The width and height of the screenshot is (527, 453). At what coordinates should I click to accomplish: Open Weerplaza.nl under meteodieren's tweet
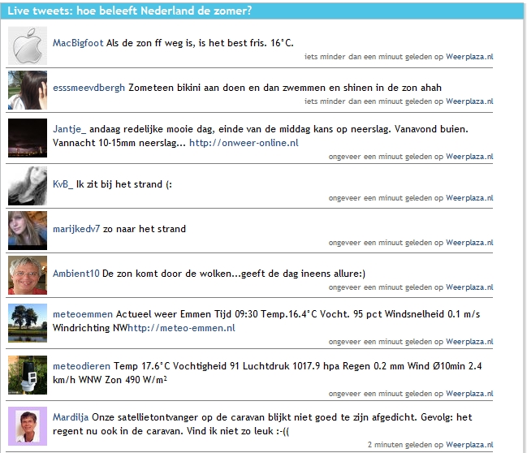pos(469,394)
